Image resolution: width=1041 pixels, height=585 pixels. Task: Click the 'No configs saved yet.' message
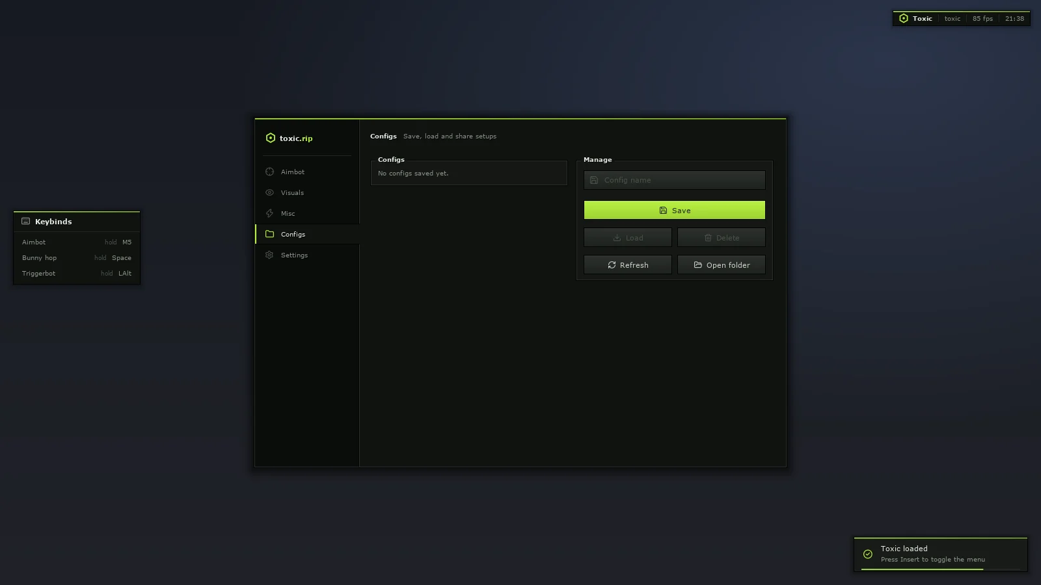point(413,174)
